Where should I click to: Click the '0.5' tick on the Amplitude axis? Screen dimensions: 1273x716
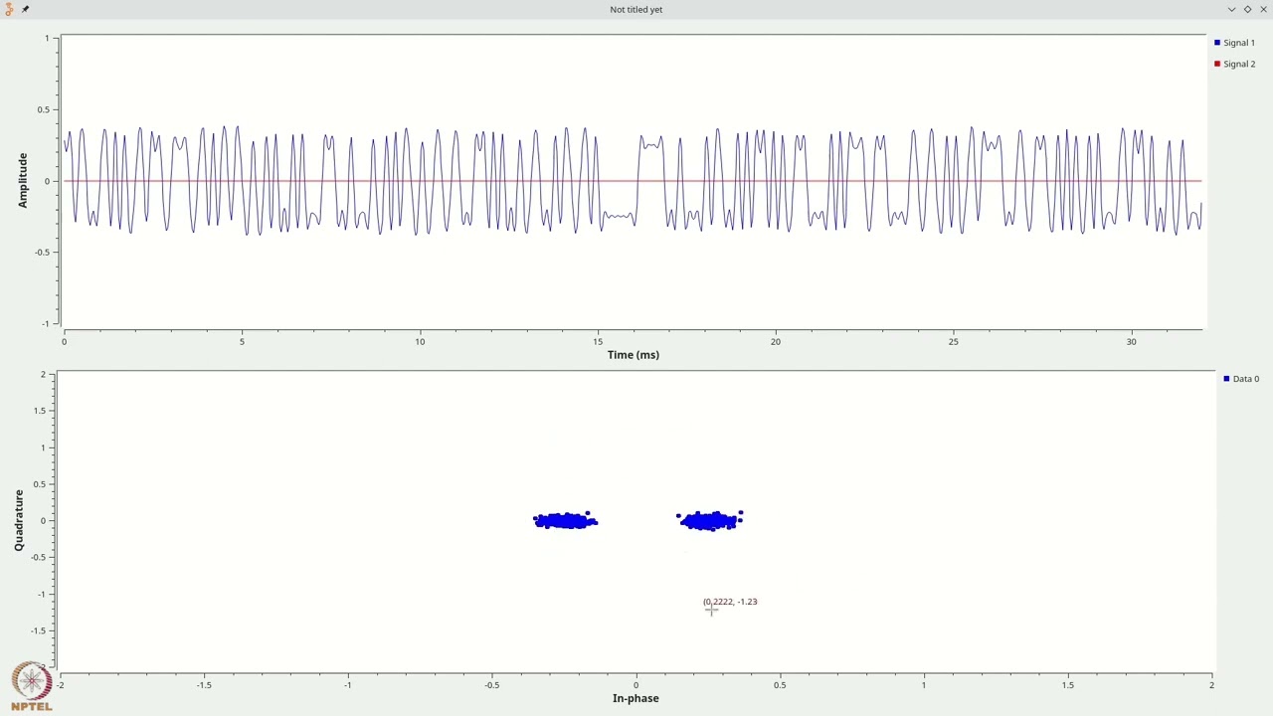43,109
